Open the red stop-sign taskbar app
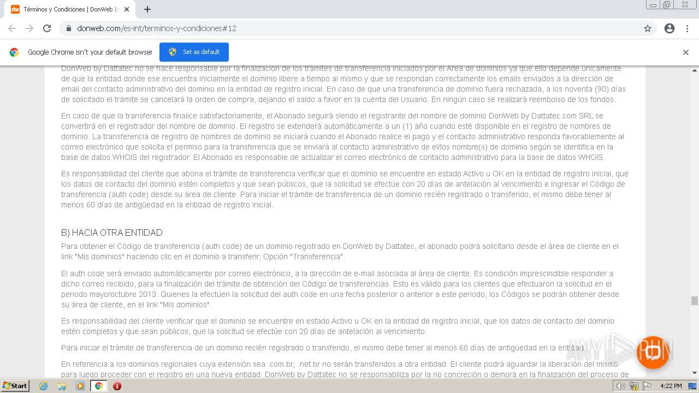 tap(117, 386)
